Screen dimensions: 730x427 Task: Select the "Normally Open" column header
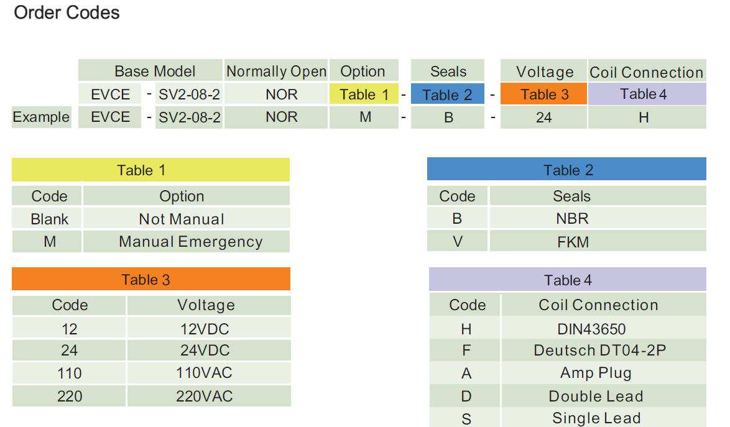[276, 71]
